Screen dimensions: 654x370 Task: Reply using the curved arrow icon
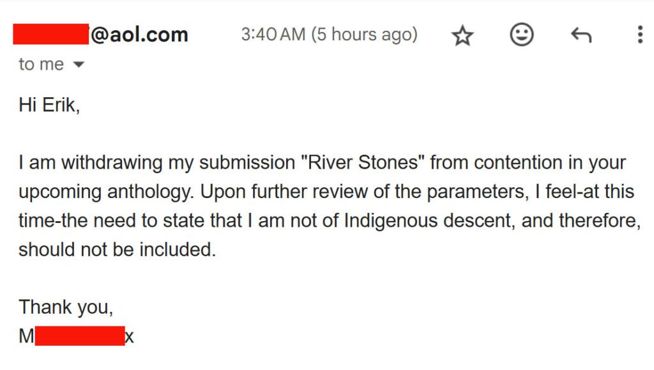581,35
